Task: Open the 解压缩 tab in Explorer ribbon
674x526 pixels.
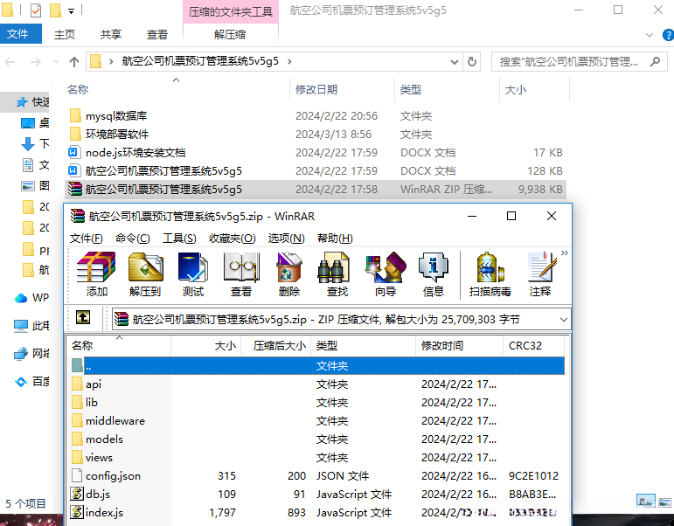Action: 230,34
